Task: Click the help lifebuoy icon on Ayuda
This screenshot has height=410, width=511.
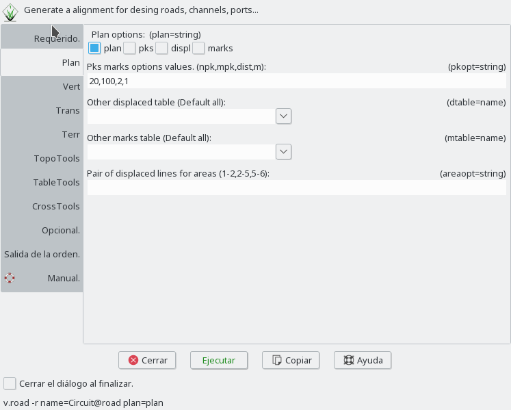Action: (348, 360)
